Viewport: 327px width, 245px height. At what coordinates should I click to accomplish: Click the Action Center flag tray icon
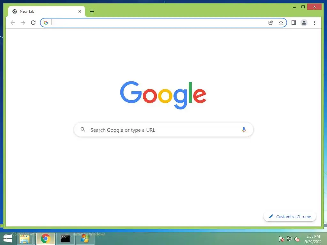tap(282, 239)
